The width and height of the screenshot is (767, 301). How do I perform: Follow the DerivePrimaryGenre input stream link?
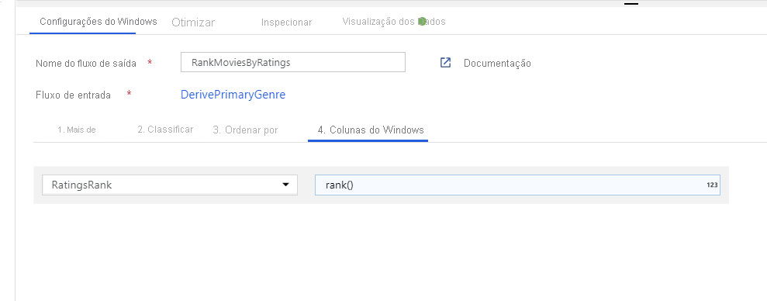pyautogui.click(x=233, y=95)
